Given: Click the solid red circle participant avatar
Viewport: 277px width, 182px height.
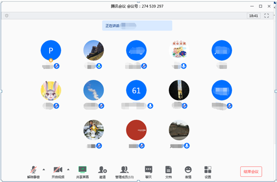Looking at the screenshot, I should click(x=136, y=130).
